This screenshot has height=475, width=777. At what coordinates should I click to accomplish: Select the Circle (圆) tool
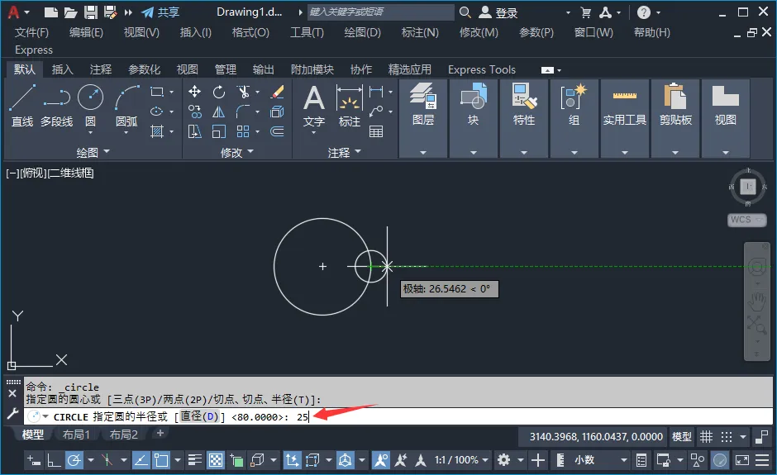pos(91,103)
